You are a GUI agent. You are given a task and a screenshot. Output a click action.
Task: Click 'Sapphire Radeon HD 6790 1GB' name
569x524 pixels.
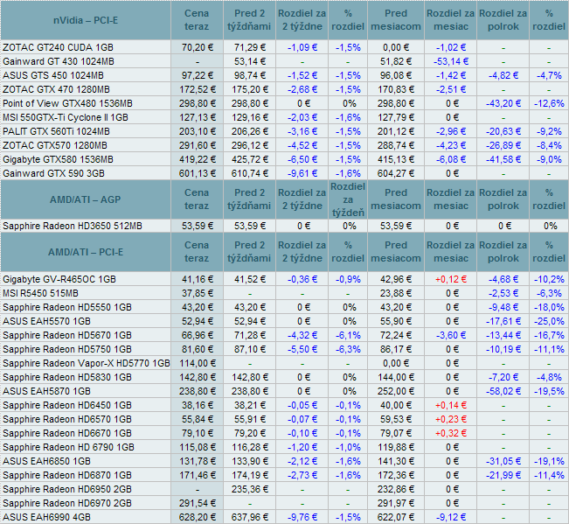(x=68, y=447)
